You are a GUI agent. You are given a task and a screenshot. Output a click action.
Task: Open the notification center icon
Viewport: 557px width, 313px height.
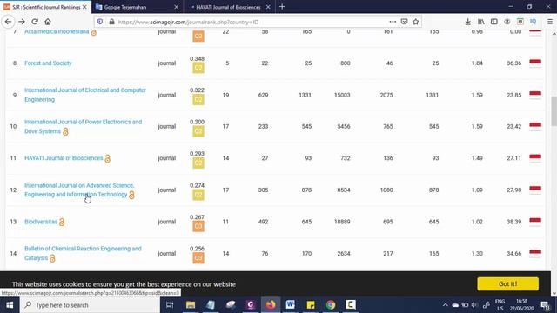[x=546, y=305]
